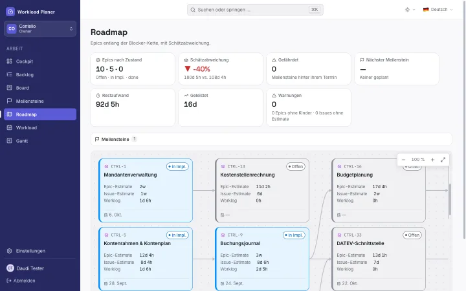Click the Meilensteine flag icon in sidebar

coord(10,101)
